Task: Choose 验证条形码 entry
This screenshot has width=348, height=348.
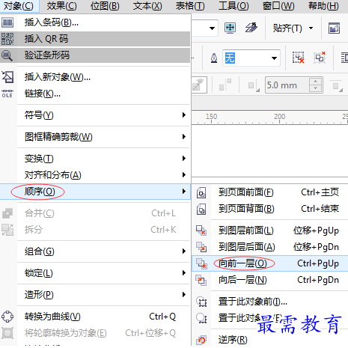Action: tap(95, 55)
